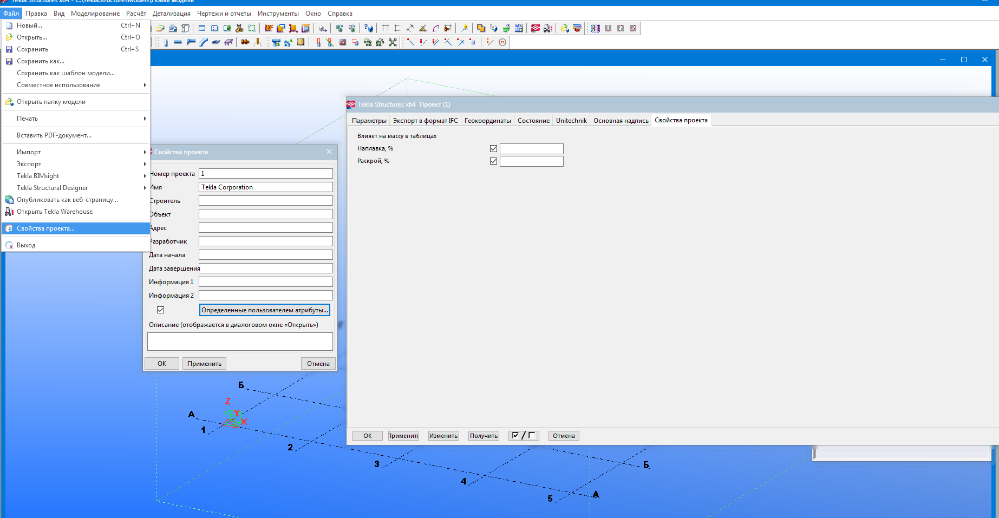
Task: Select the create steel column tool
Action: pos(166,42)
